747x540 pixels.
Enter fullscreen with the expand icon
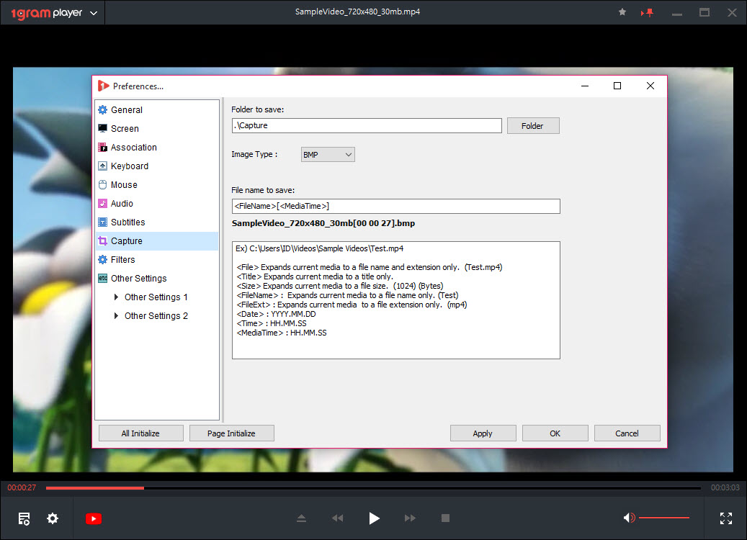tap(726, 518)
